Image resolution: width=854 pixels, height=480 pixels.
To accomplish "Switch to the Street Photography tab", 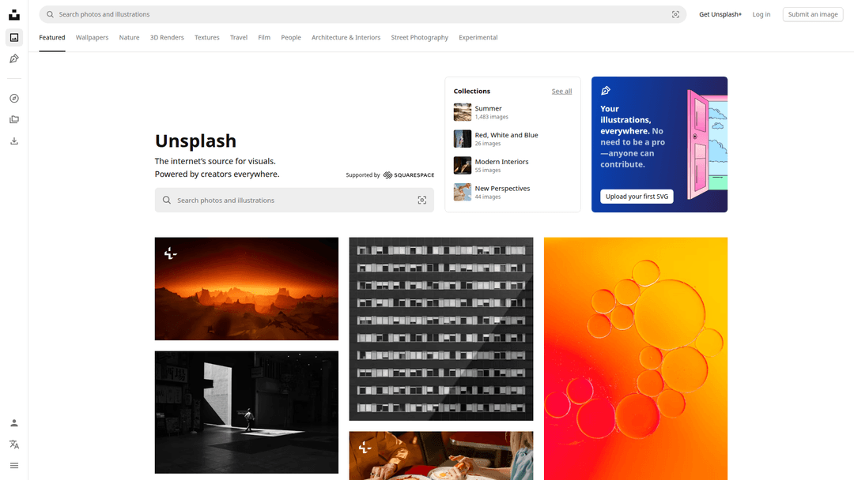I will tap(419, 38).
